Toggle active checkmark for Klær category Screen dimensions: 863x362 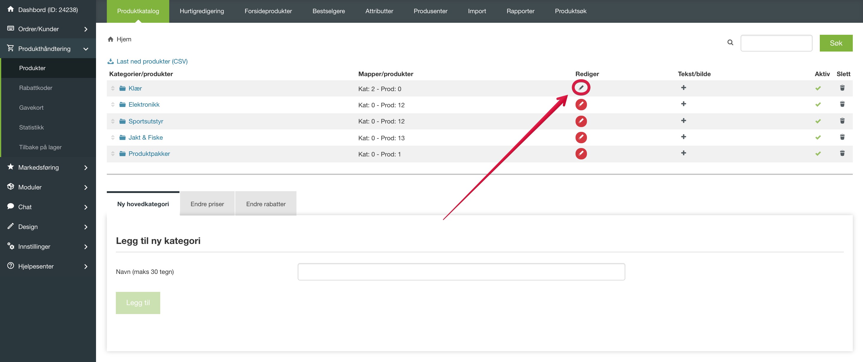[x=818, y=88]
